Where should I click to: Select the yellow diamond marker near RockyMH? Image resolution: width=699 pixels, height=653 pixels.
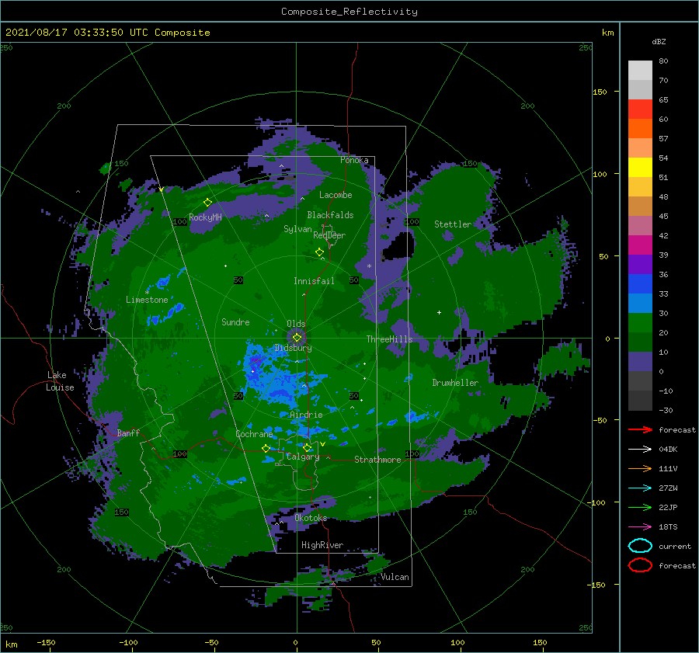click(207, 203)
